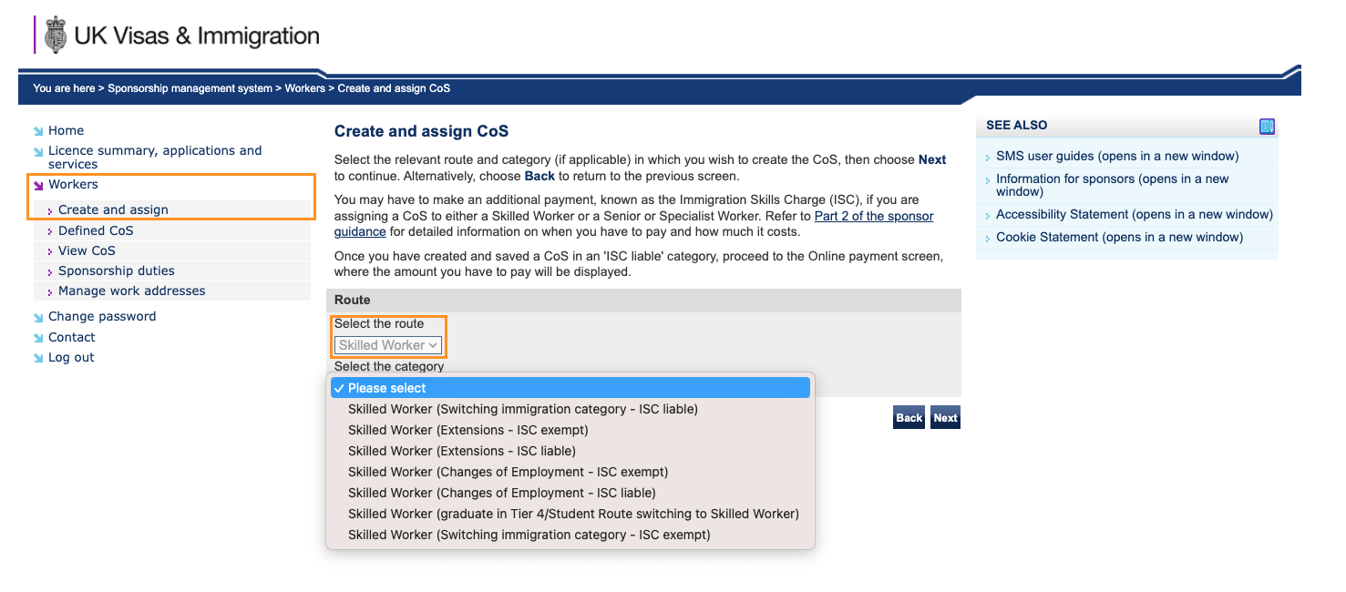Open the Skilled Worker route dropdown
This screenshot has height=592, width=1346.
point(389,345)
